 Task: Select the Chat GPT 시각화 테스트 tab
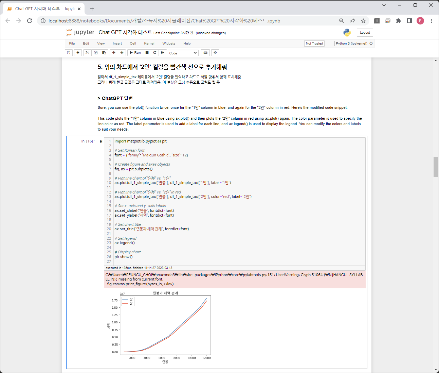tap(44, 9)
